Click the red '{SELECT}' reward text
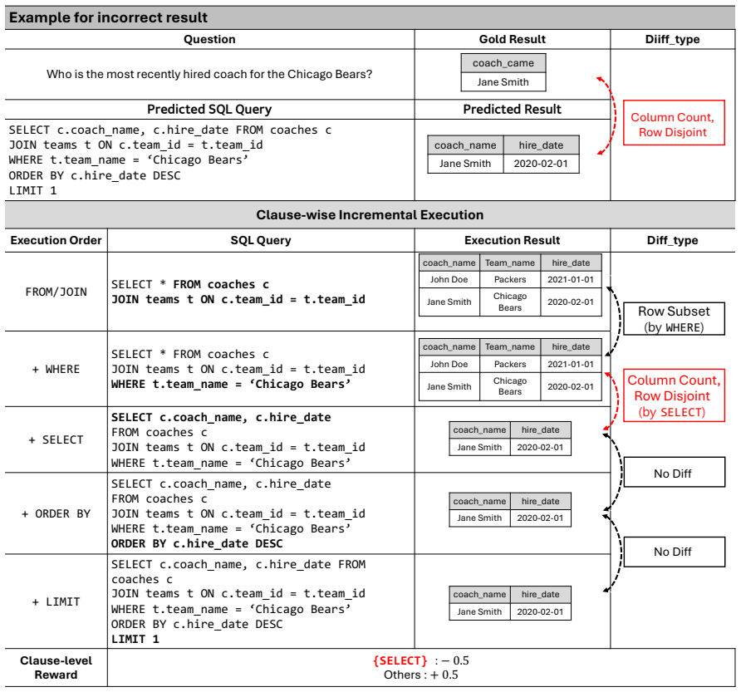The height and width of the screenshot is (692, 741). coord(400,660)
